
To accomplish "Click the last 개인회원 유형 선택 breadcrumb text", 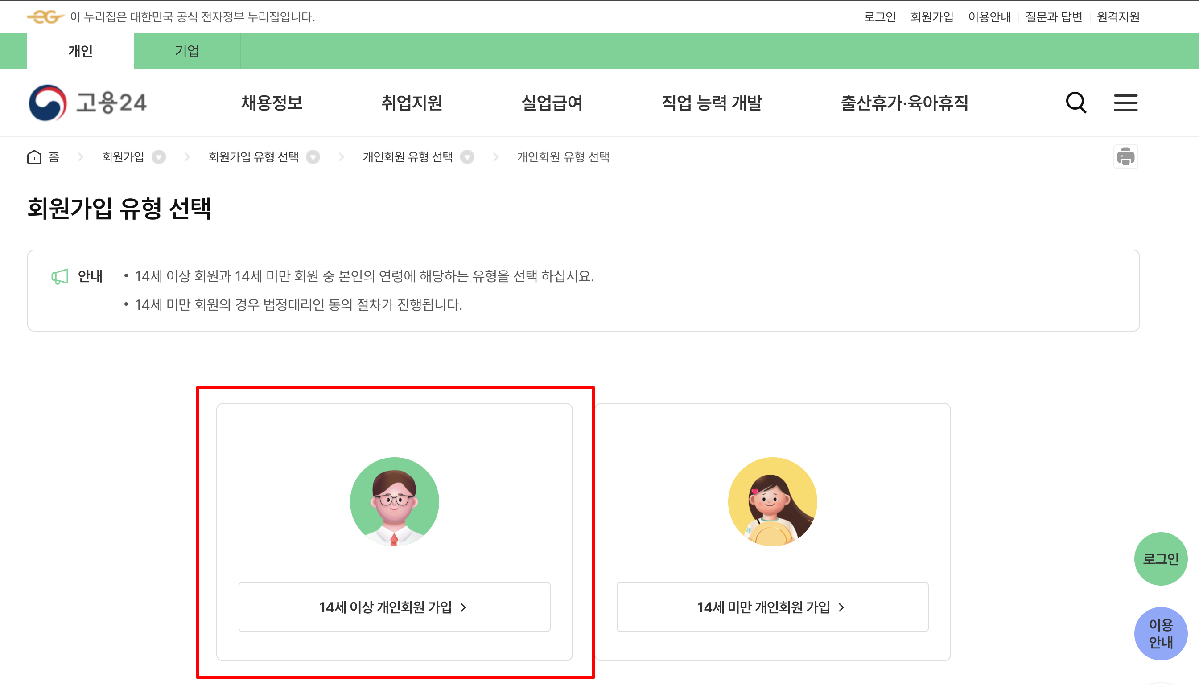I will [563, 157].
